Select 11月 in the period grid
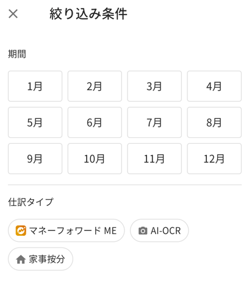The height and width of the screenshot is (284, 249). pyautogui.click(x=154, y=158)
